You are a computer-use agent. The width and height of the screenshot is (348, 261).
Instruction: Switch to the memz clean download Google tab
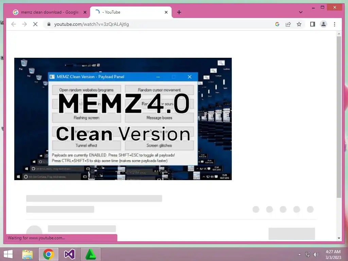tap(50, 12)
